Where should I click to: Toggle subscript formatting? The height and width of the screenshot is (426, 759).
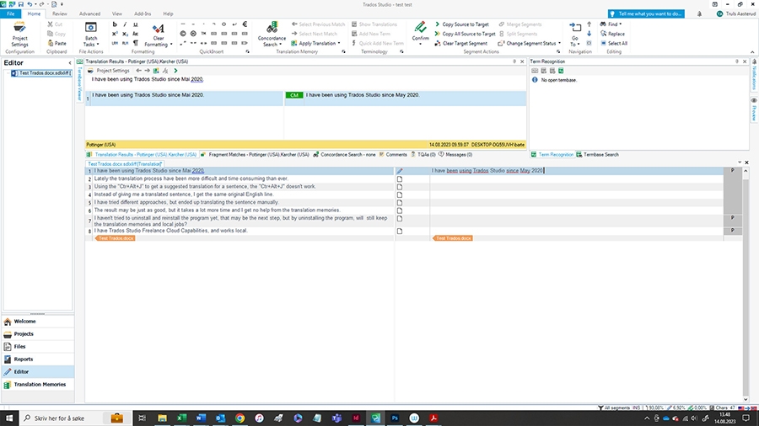[125, 34]
